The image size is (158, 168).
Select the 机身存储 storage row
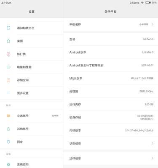(111, 118)
